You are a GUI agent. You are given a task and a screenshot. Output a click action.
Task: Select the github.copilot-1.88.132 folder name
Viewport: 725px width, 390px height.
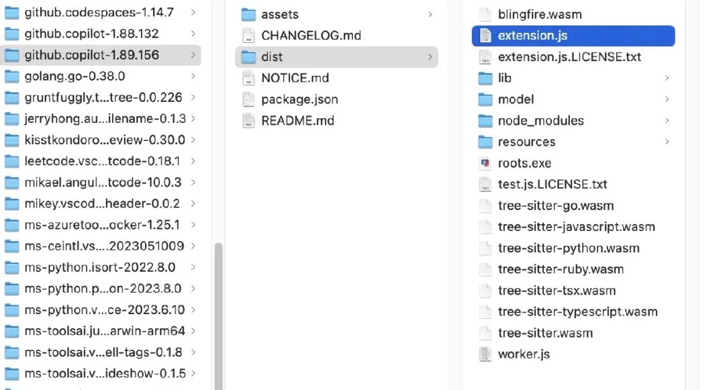91,34
